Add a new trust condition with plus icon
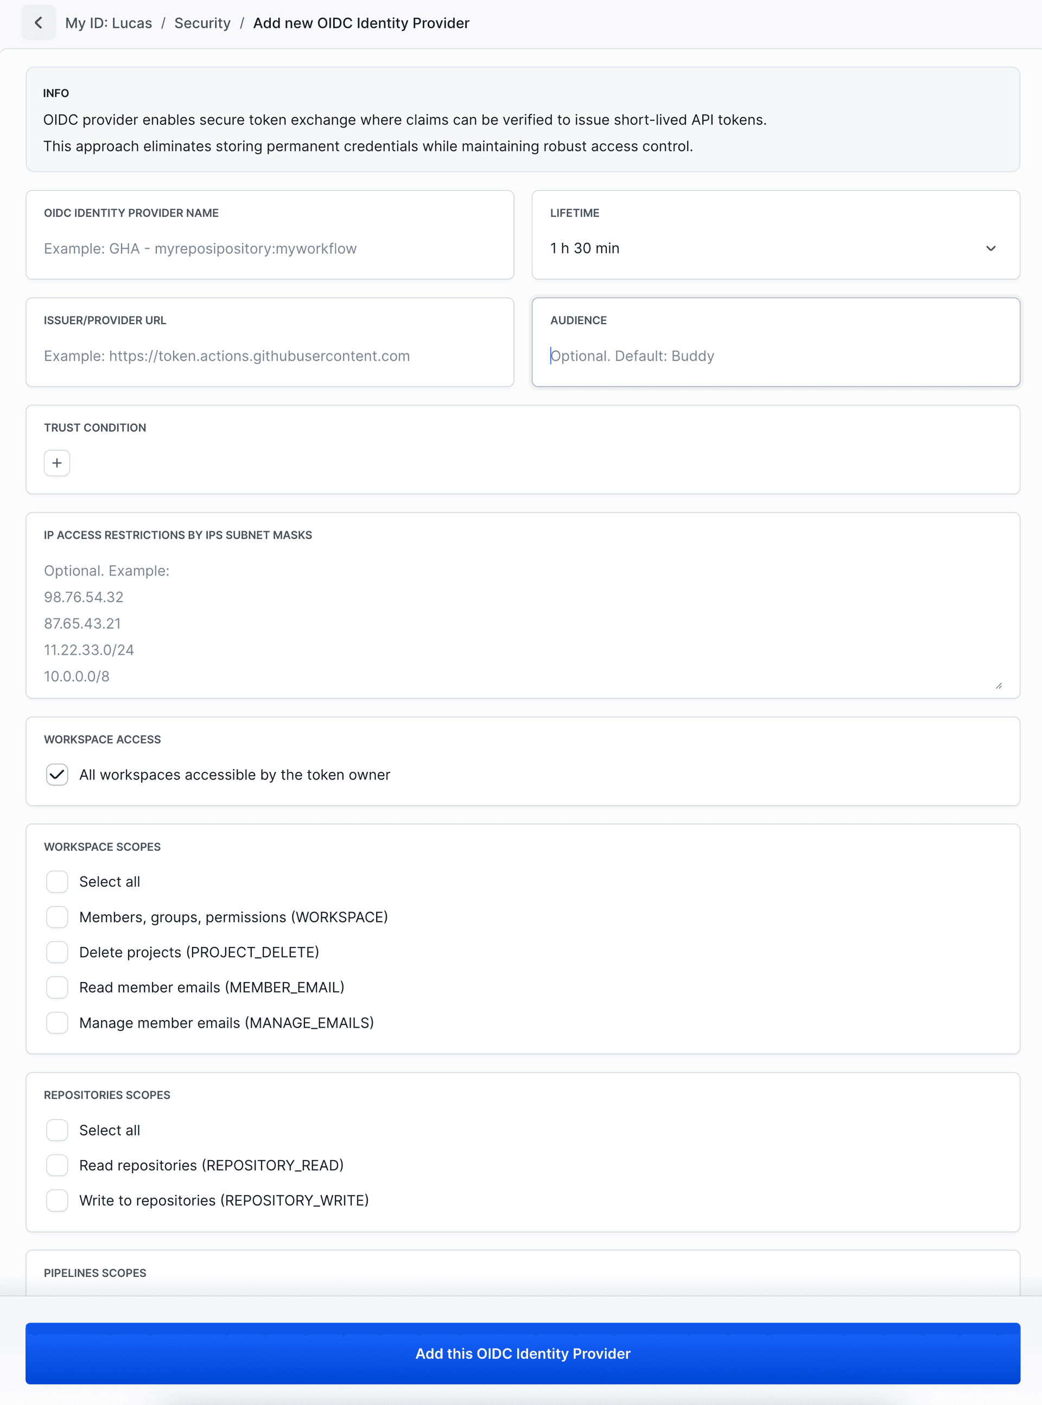 click(57, 463)
